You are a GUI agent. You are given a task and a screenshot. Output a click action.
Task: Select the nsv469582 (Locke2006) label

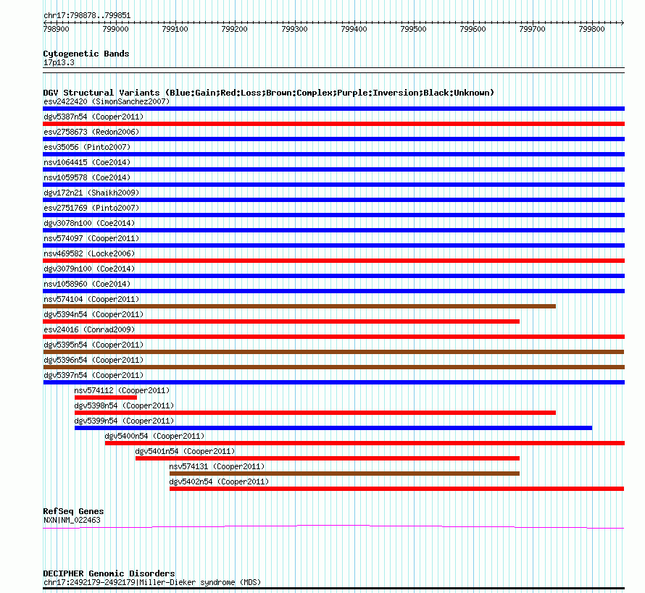(x=89, y=253)
